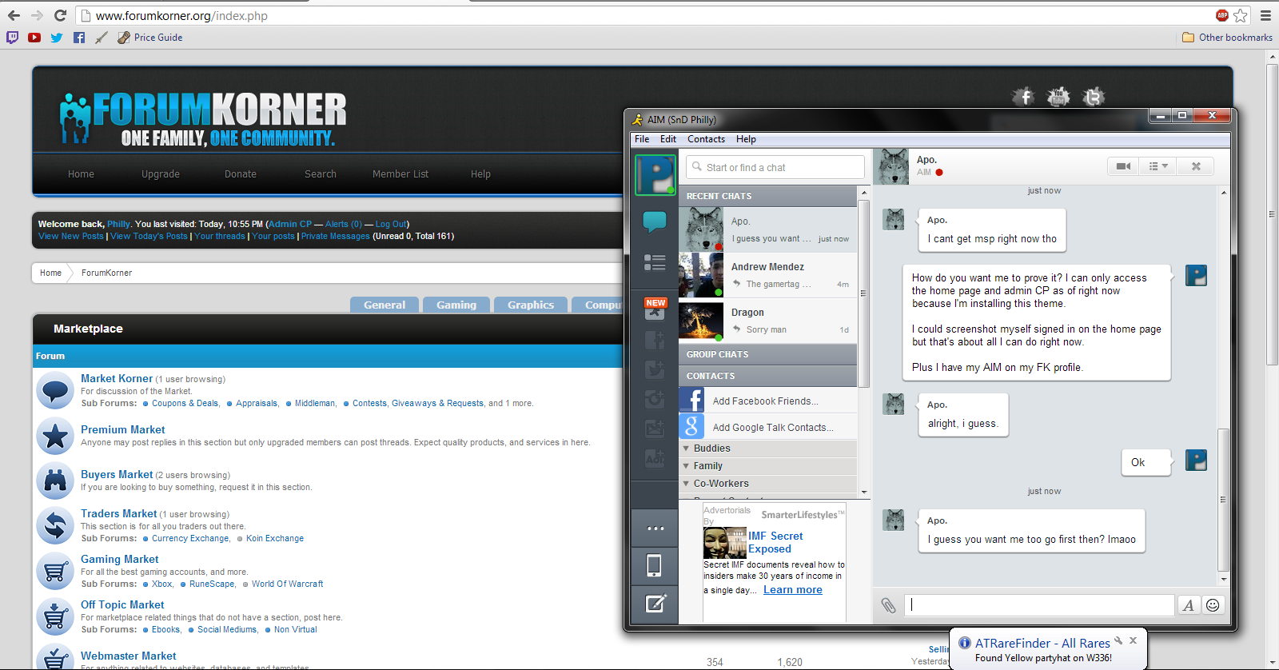The image size is (1279, 670).
Task: Click the add Twitter icon in AIM's dark sidebar
Action: click(x=655, y=369)
